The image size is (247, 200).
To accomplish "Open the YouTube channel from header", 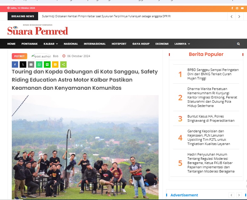I will [x=242, y=8].
